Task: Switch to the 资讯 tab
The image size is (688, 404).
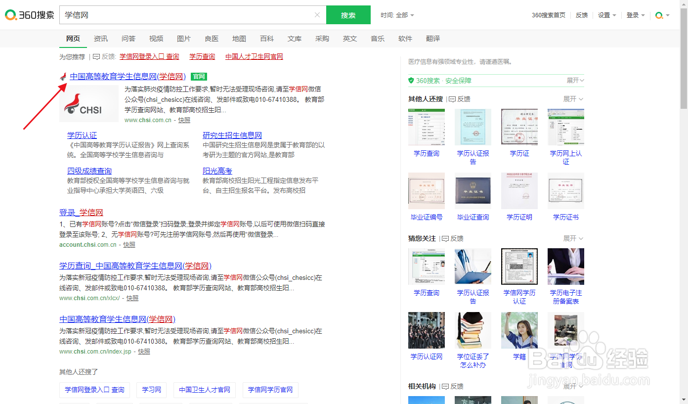Action: click(x=101, y=39)
